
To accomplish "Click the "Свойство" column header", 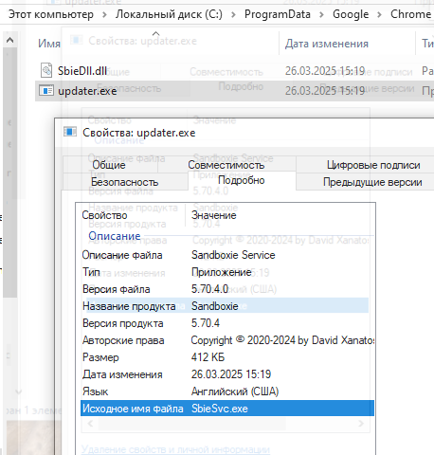I will pos(104,215).
